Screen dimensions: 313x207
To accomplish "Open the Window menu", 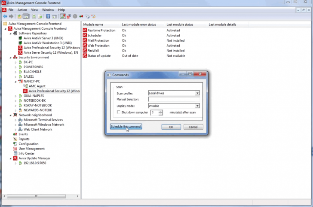I will (48, 10).
